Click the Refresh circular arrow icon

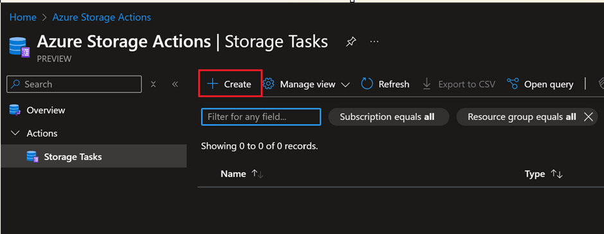pyautogui.click(x=367, y=84)
